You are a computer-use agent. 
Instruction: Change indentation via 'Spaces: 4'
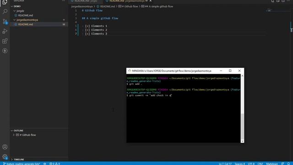click(x=240, y=164)
